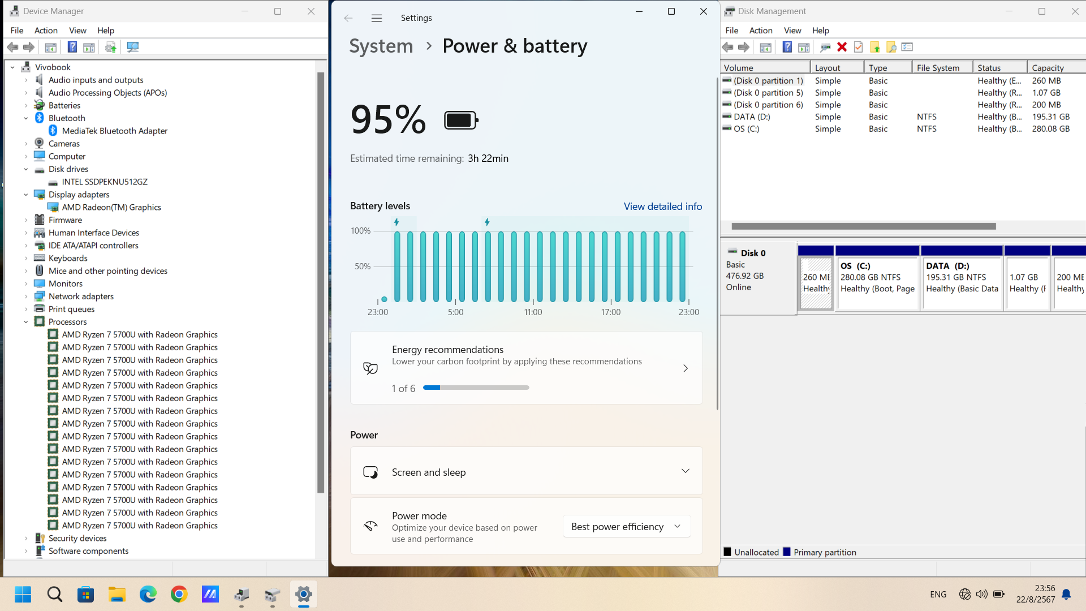Open the Power mode dropdown
This screenshot has width=1086, height=611.
click(627, 527)
